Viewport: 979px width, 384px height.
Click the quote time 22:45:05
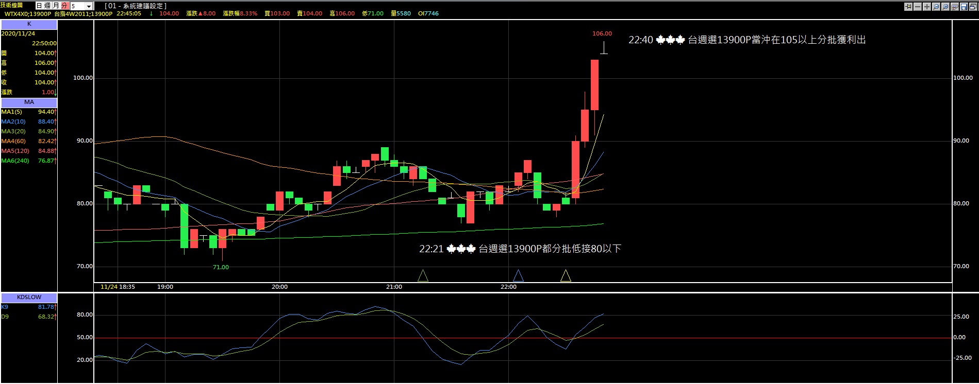pos(129,14)
